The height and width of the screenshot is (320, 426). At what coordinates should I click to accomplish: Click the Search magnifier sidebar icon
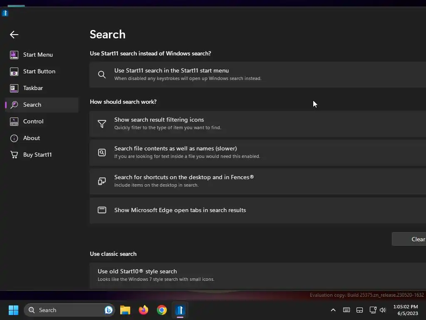pyautogui.click(x=14, y=105)
